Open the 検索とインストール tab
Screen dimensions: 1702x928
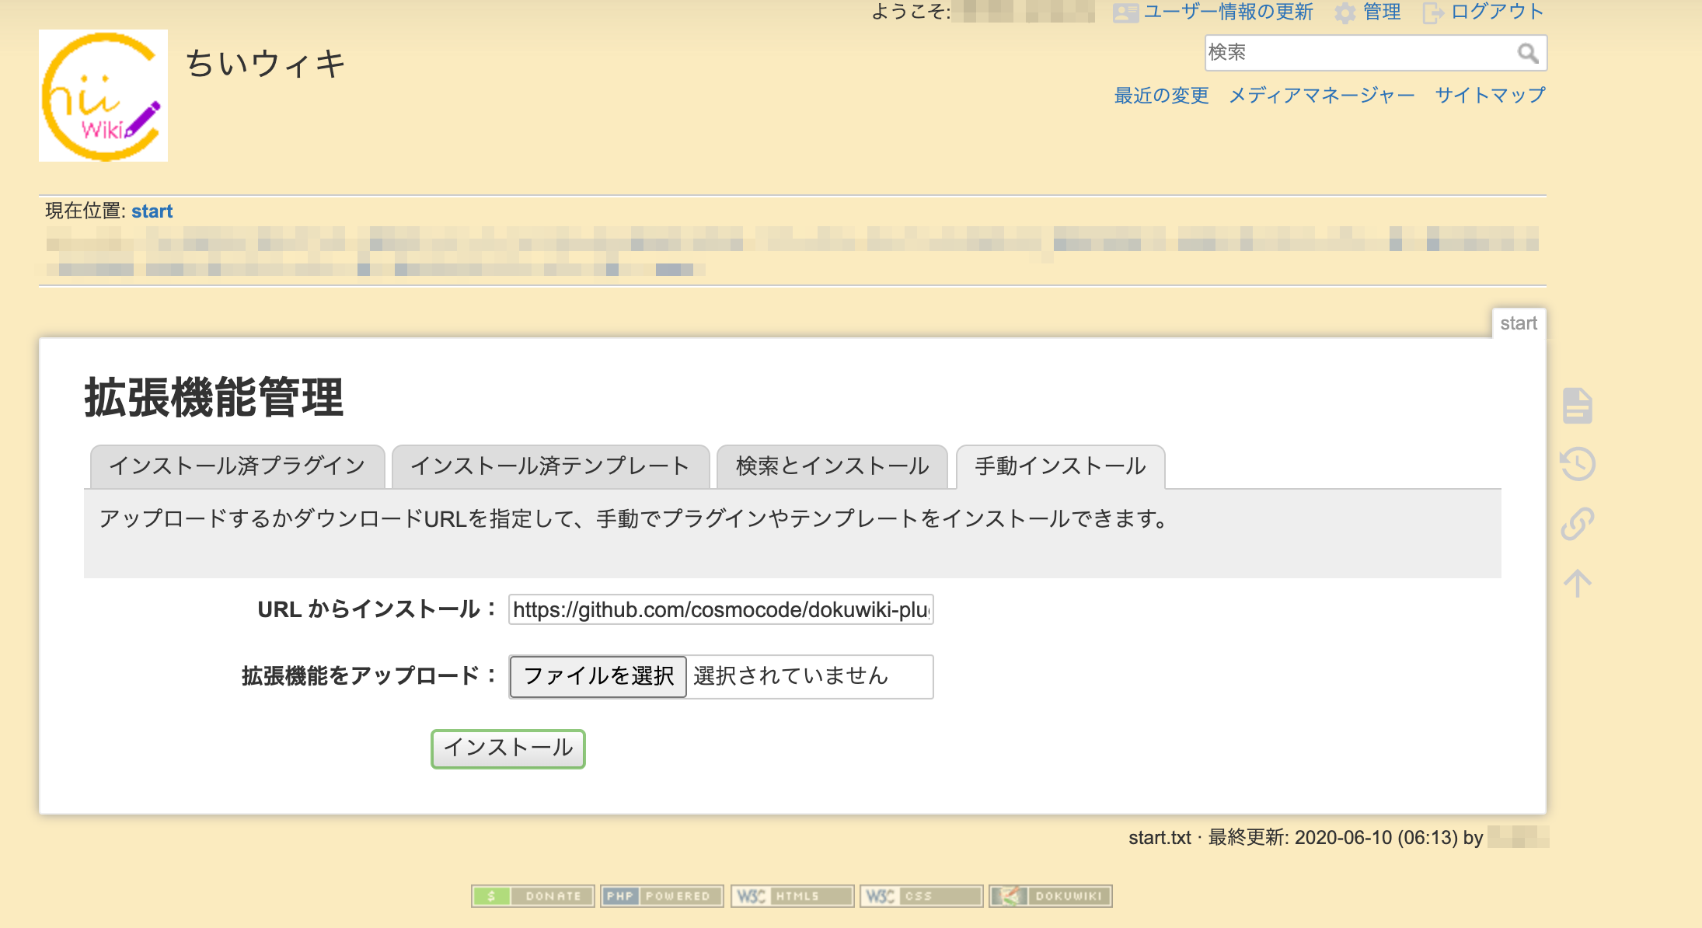click(830, 466)
